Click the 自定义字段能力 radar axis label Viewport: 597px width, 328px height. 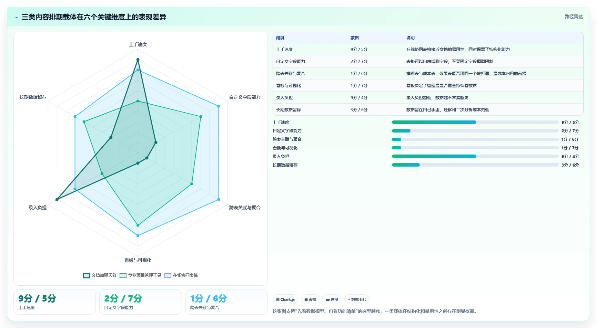tap(245, 97)
